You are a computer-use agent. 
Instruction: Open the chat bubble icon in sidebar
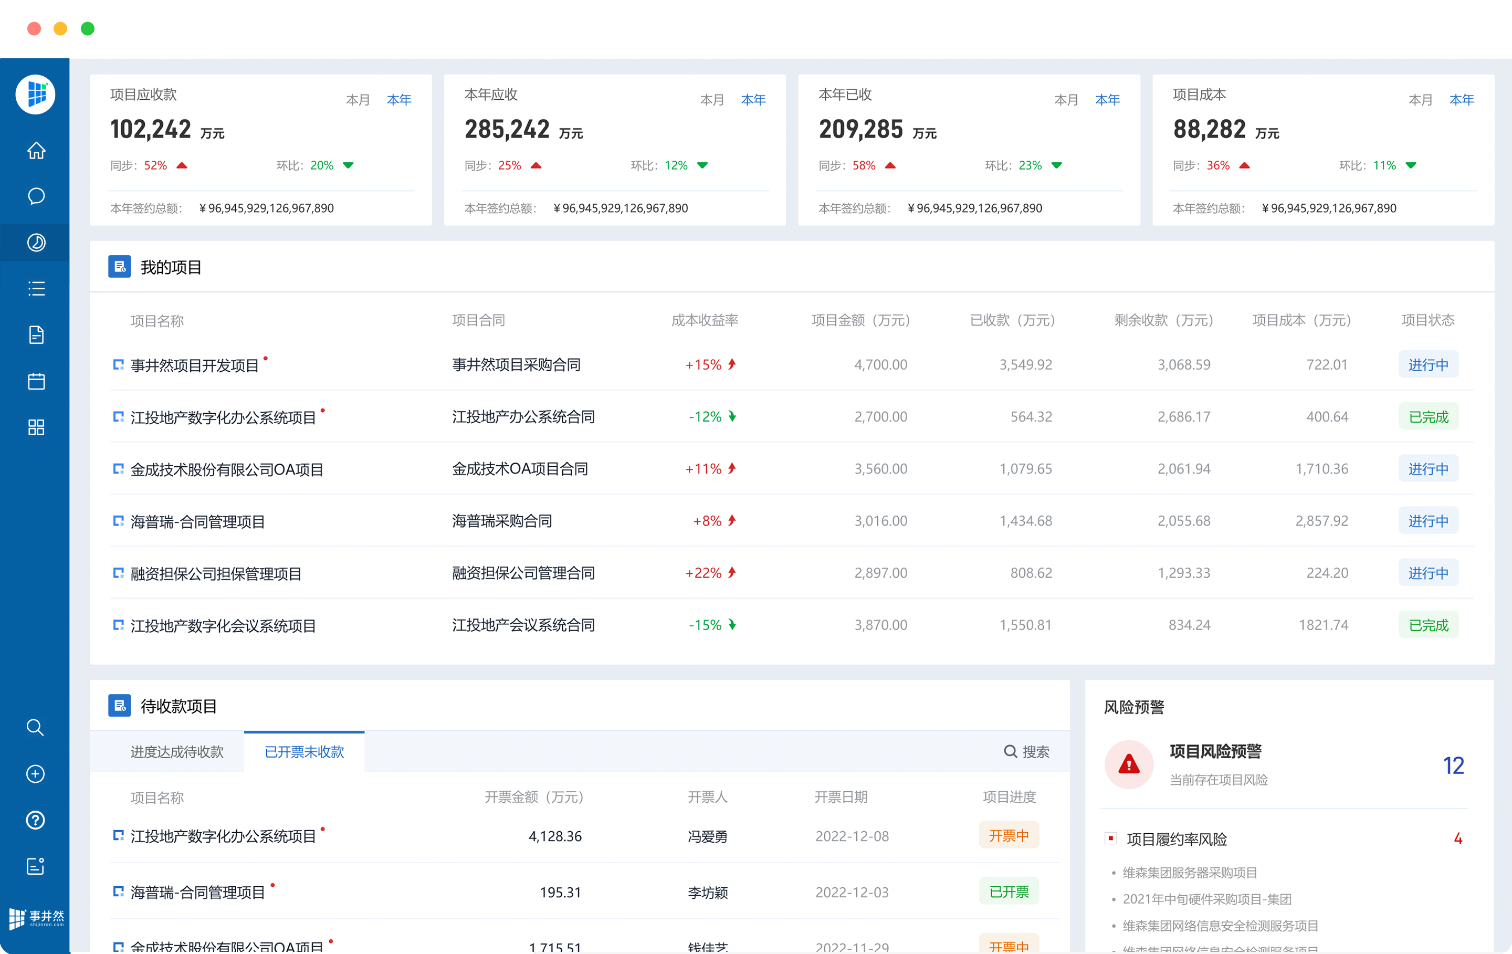point(36,196)
